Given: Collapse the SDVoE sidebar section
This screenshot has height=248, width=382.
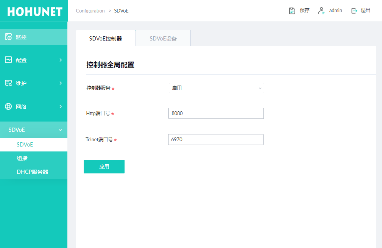Looking at the screenshot, I should pyautogui.click(x=60, y=130).
